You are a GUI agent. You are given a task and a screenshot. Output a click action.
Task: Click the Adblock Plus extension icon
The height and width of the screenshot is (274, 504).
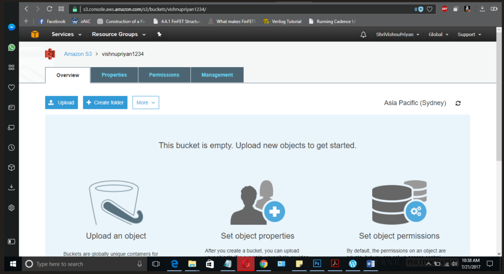tap(444, 9)
